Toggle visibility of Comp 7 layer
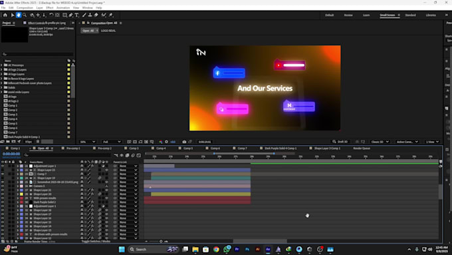This screenshot has width=452, height=255. (3, 174)
